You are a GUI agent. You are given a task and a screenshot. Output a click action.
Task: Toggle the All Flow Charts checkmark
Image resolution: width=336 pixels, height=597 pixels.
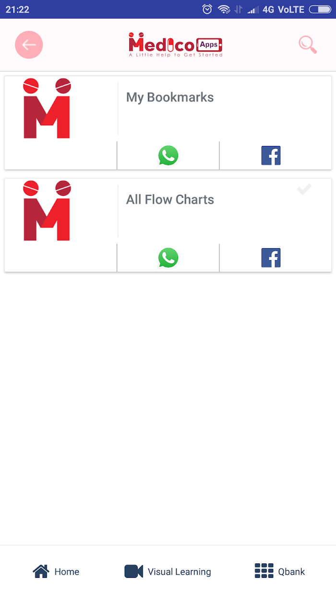click(304, 190)
